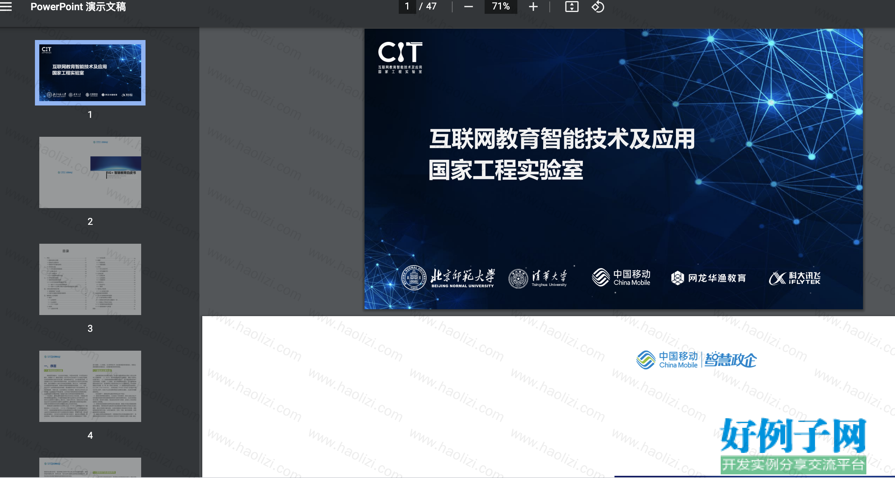895x478 pixels.
Task: Click the PowerPoint 演示文稿 document title
Action: (78, 7)
